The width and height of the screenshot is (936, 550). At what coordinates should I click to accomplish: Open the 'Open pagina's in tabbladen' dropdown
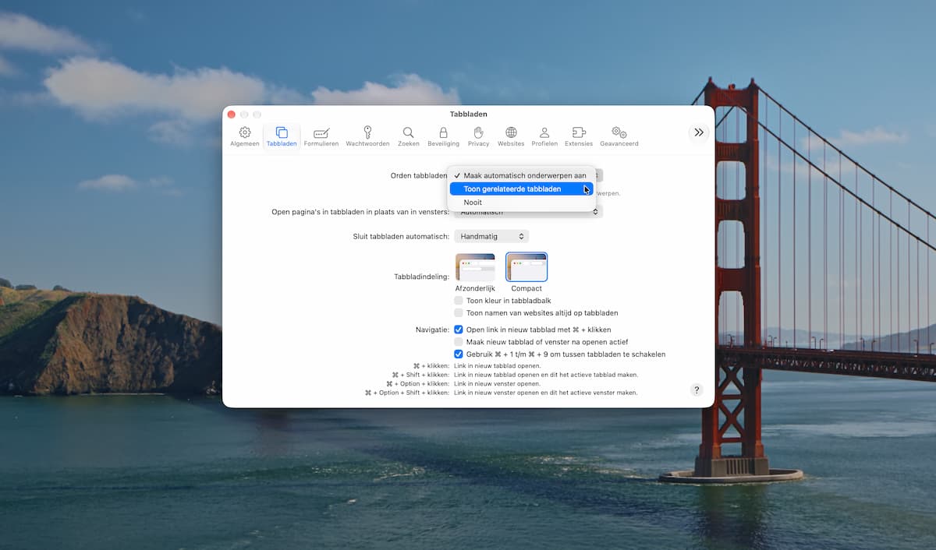pyautogui.click(x=528, y=212)
